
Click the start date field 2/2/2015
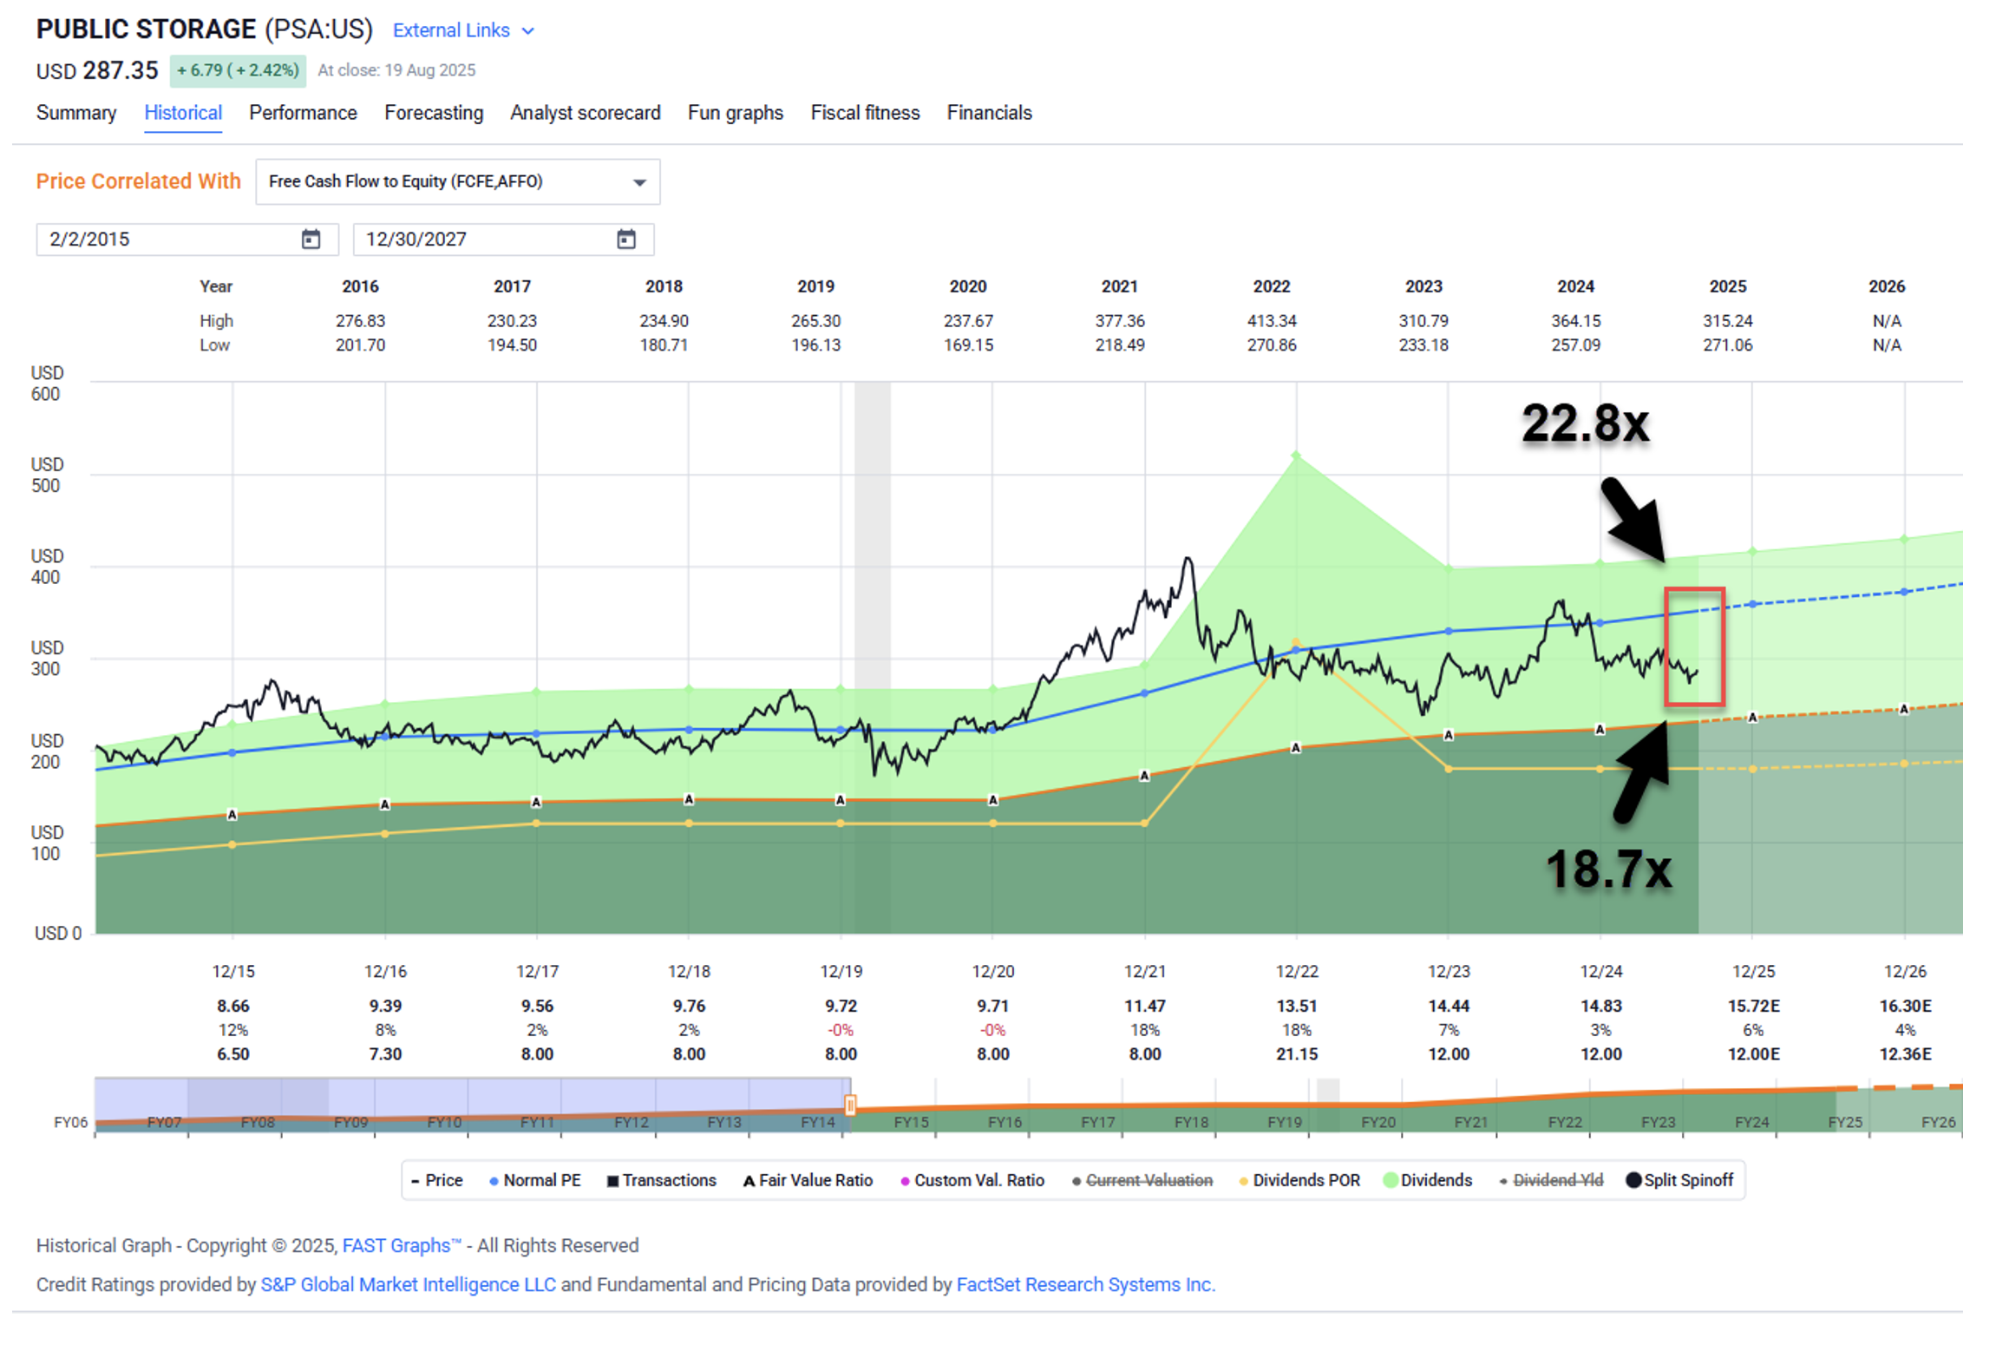[x=187, y=239]
